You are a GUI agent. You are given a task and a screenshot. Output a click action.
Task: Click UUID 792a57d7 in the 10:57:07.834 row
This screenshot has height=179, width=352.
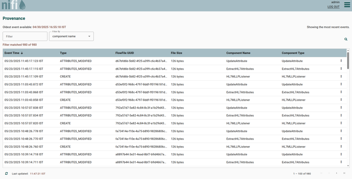(x=141, y=116)
